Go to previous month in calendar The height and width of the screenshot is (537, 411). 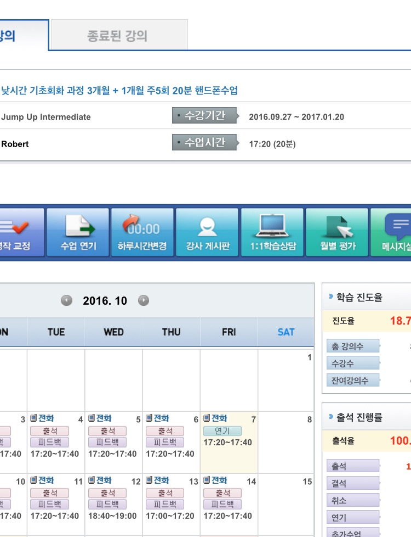[66, 300]
